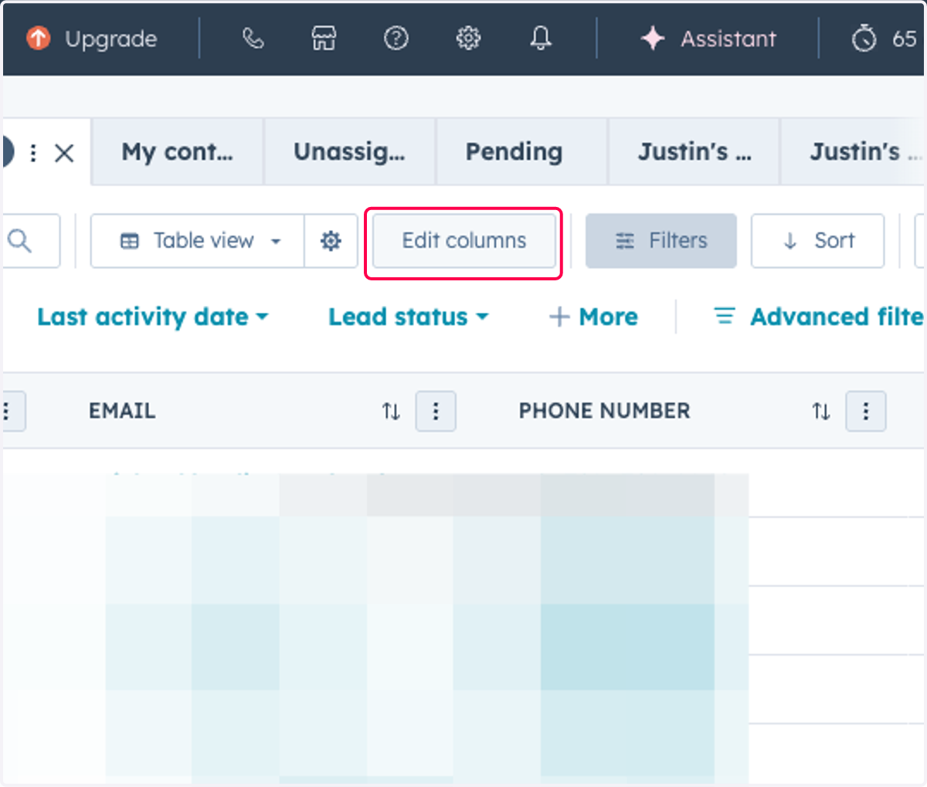Click the Sort button
The image size is (927, 787).
coord(817,241)
